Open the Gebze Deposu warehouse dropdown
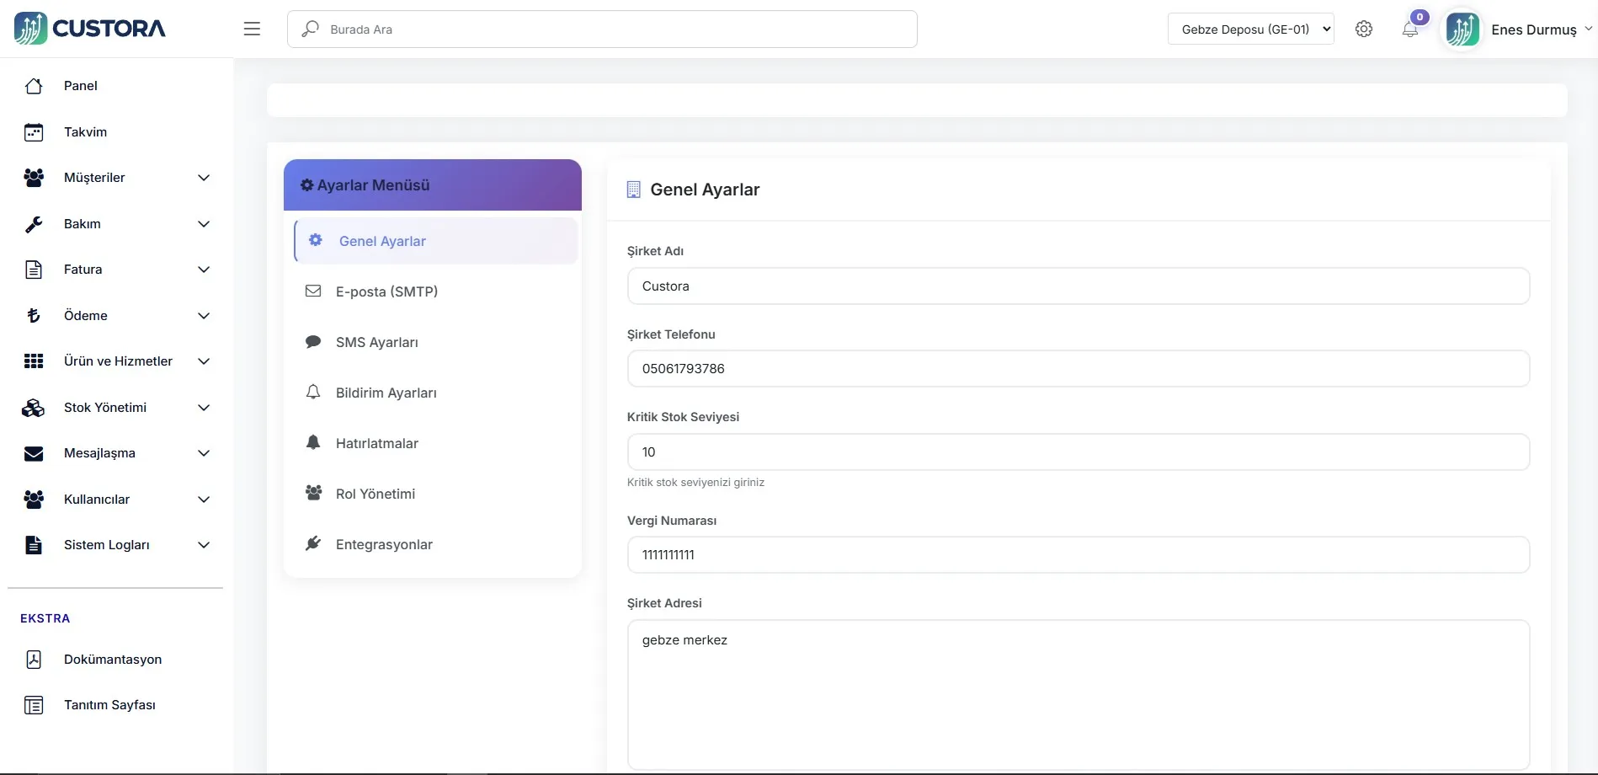 [x=1250, y=29]
